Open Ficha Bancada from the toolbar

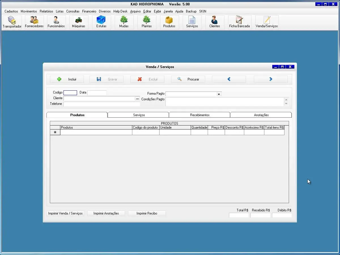(x=239, y=22)
